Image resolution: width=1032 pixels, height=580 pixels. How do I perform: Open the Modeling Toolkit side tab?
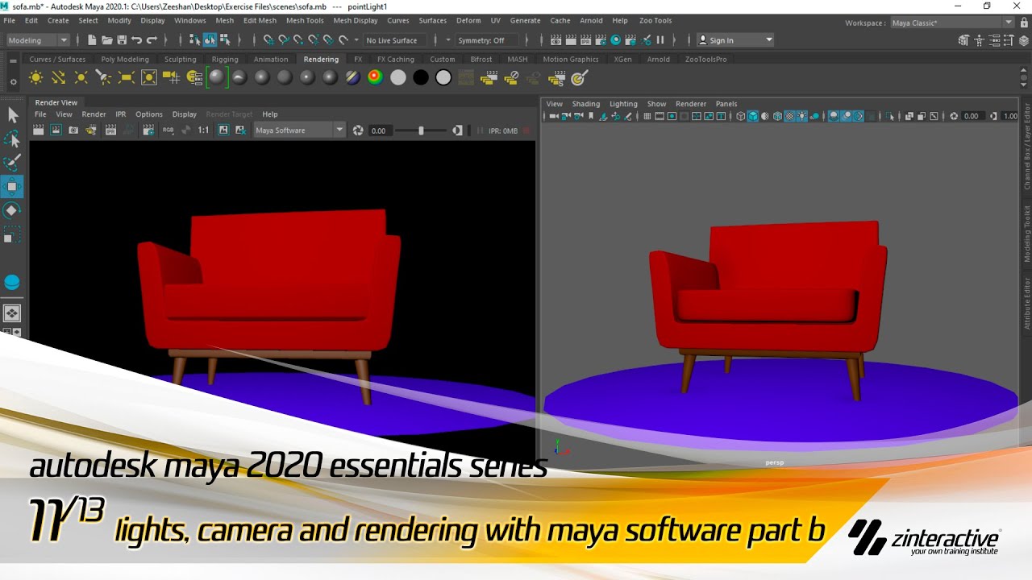[1026, 234]
